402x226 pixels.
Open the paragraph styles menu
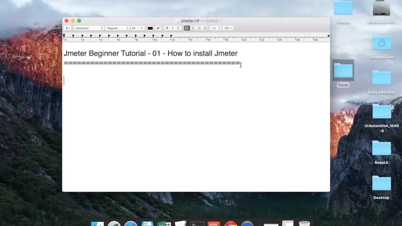[x=68, y=28]
